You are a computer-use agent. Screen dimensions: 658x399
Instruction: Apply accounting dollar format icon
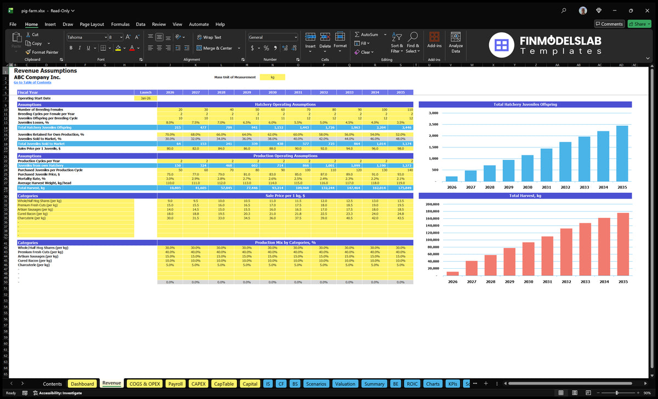coord(252,48)
